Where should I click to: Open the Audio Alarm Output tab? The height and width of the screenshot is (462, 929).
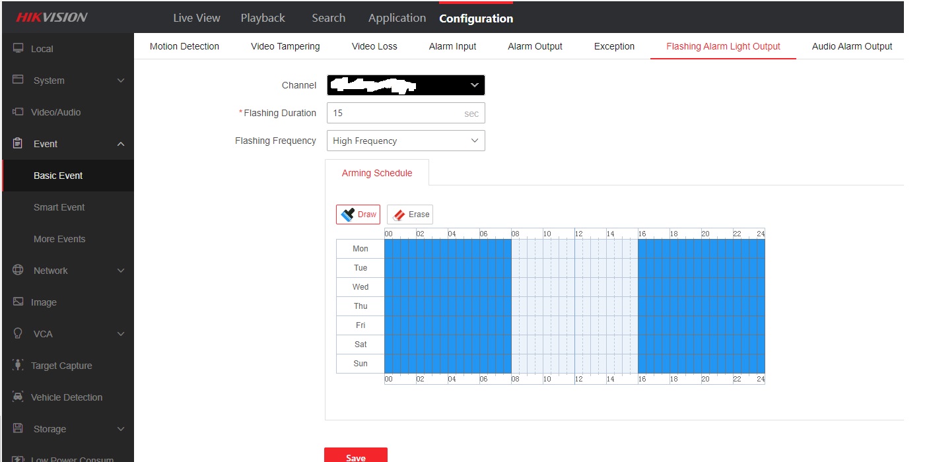(x=852, y=46)
